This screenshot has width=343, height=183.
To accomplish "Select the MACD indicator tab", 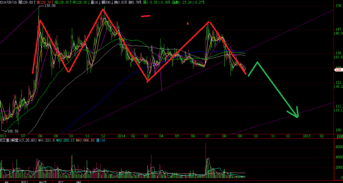I will pos(43,182).
